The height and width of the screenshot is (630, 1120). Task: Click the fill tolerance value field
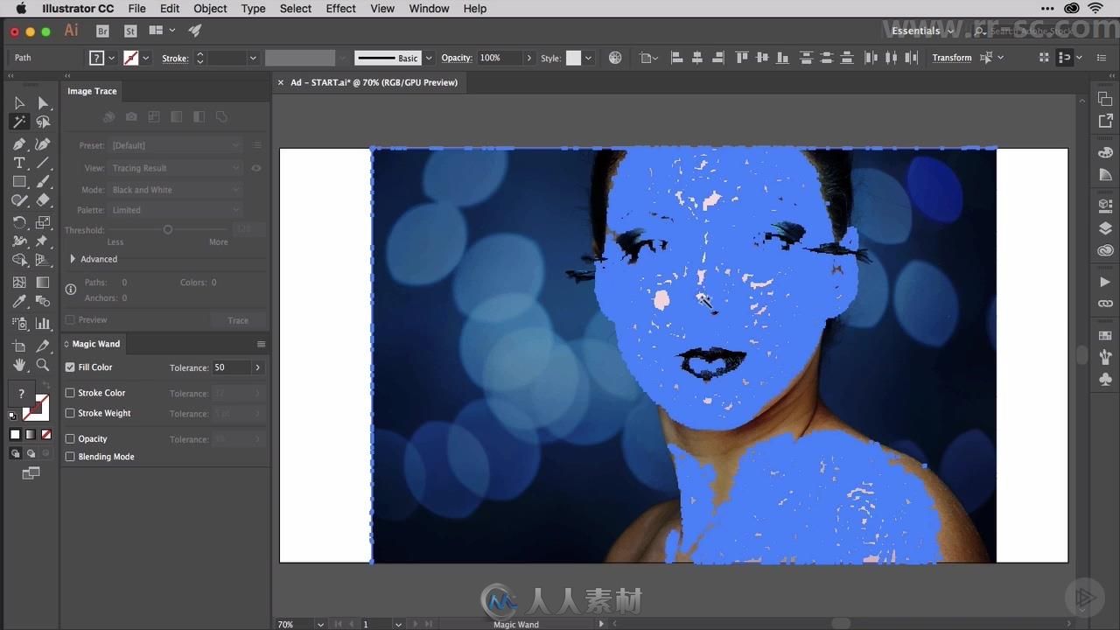coord(231,367)
